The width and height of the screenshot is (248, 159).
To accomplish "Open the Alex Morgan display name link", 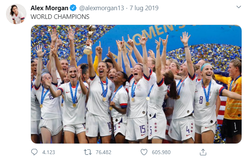I will point(49,8).
